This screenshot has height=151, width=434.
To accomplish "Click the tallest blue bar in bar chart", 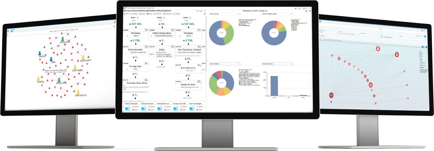I will pyautogui.click(x=274, y=86).
